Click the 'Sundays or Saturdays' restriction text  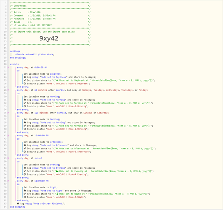coord(96,113)
